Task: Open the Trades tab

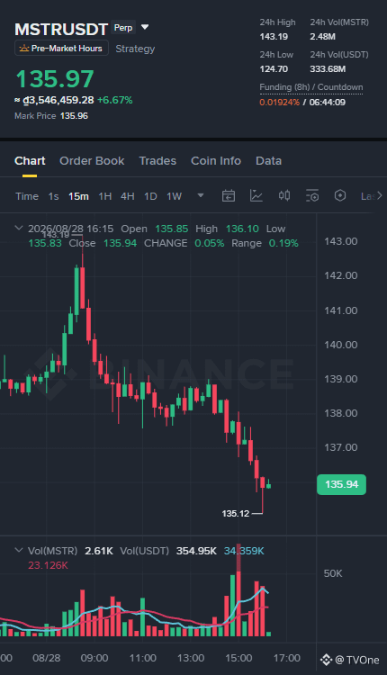Action: pyautogui.click(x=157, y=160)
